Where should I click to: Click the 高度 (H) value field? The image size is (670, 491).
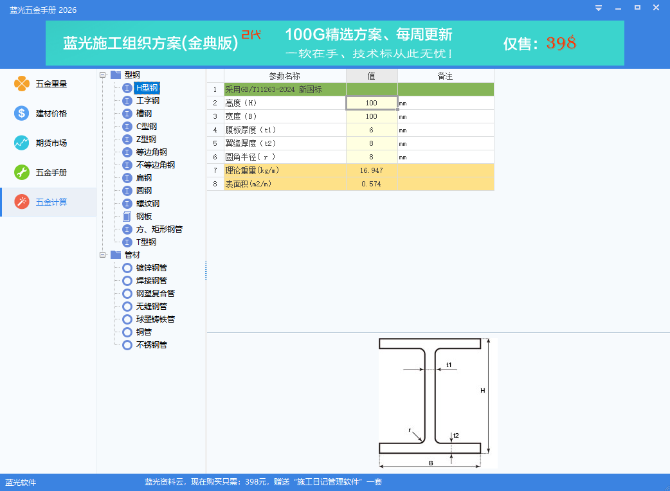(371, 103)
